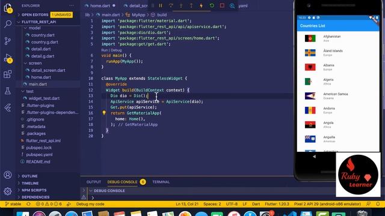Click the Explorer more actions ellipsis
This screenshot has height=216, width=385.
click(x=72, y=5)
